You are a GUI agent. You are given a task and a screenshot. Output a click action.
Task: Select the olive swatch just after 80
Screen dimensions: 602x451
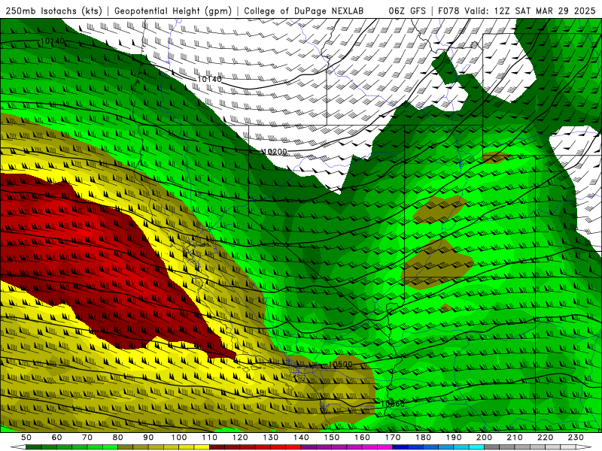(125, 447)
